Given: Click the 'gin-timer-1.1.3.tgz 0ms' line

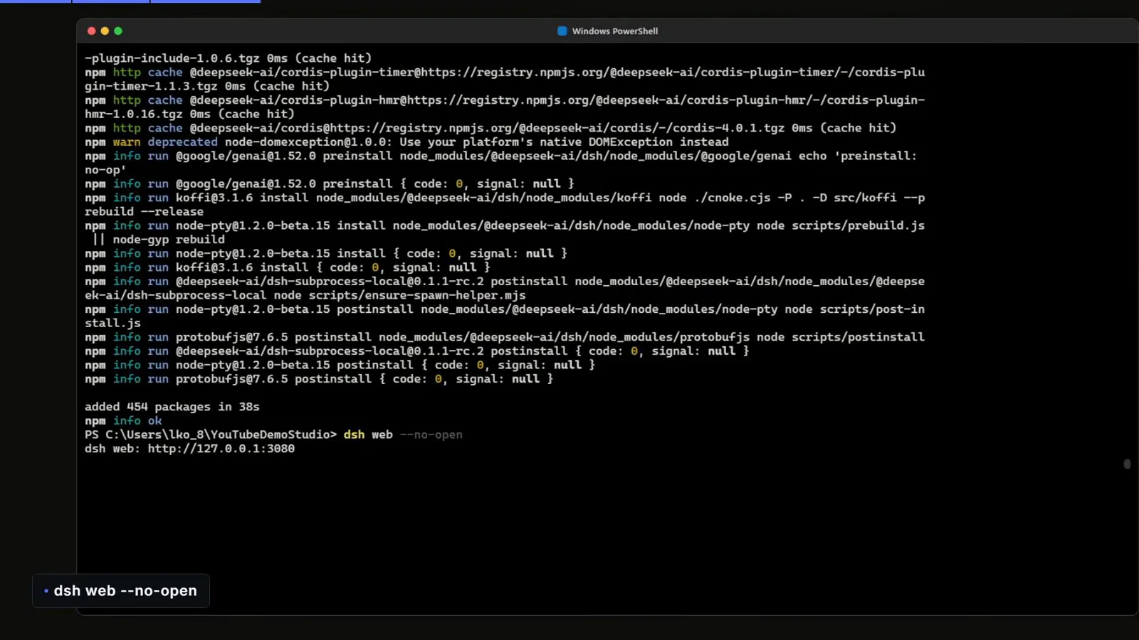Looking at the screenshot, I should (x=207, y=86).
